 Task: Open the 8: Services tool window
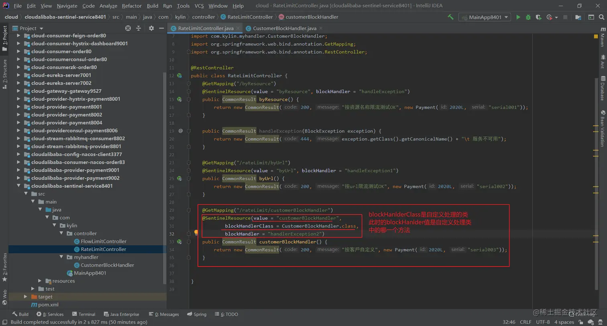pyautogui.click(x=50, y=314)
